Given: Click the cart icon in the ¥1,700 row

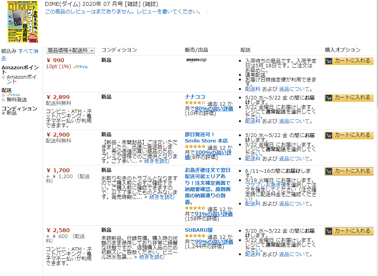Looking at the screenshot, I should [329, 171].
